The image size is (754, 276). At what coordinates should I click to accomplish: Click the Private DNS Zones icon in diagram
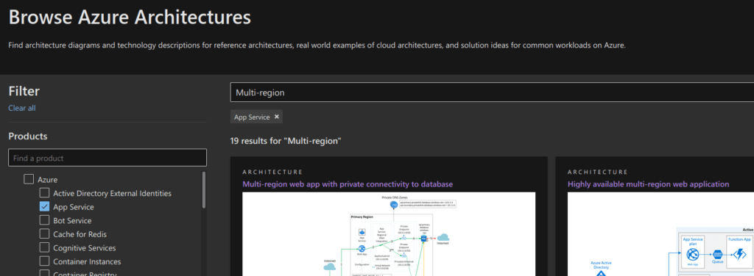pos(395,205)
